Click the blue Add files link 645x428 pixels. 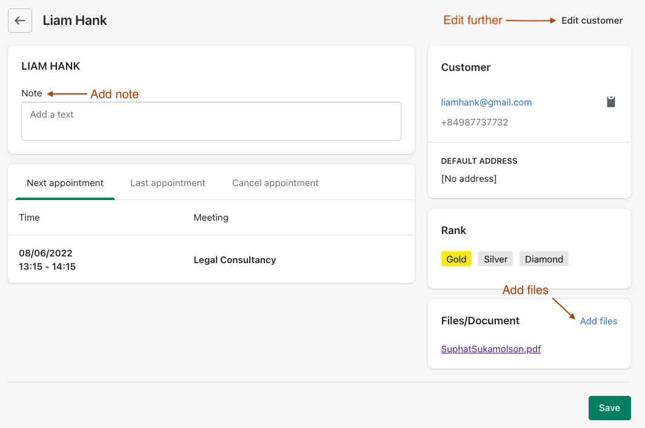(x=598, y=321)
